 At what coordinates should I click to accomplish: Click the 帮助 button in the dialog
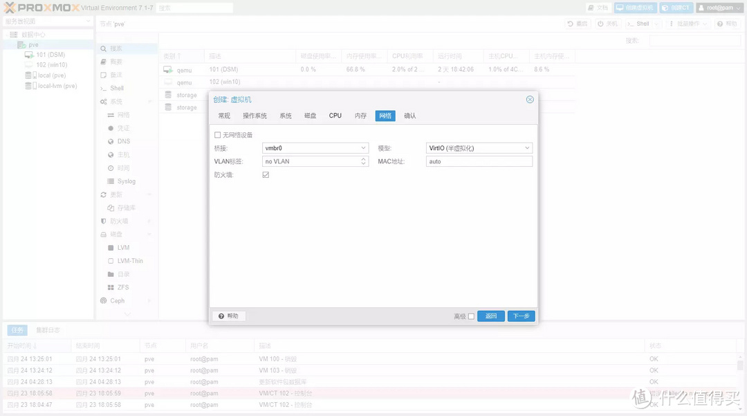coord(229,316)
